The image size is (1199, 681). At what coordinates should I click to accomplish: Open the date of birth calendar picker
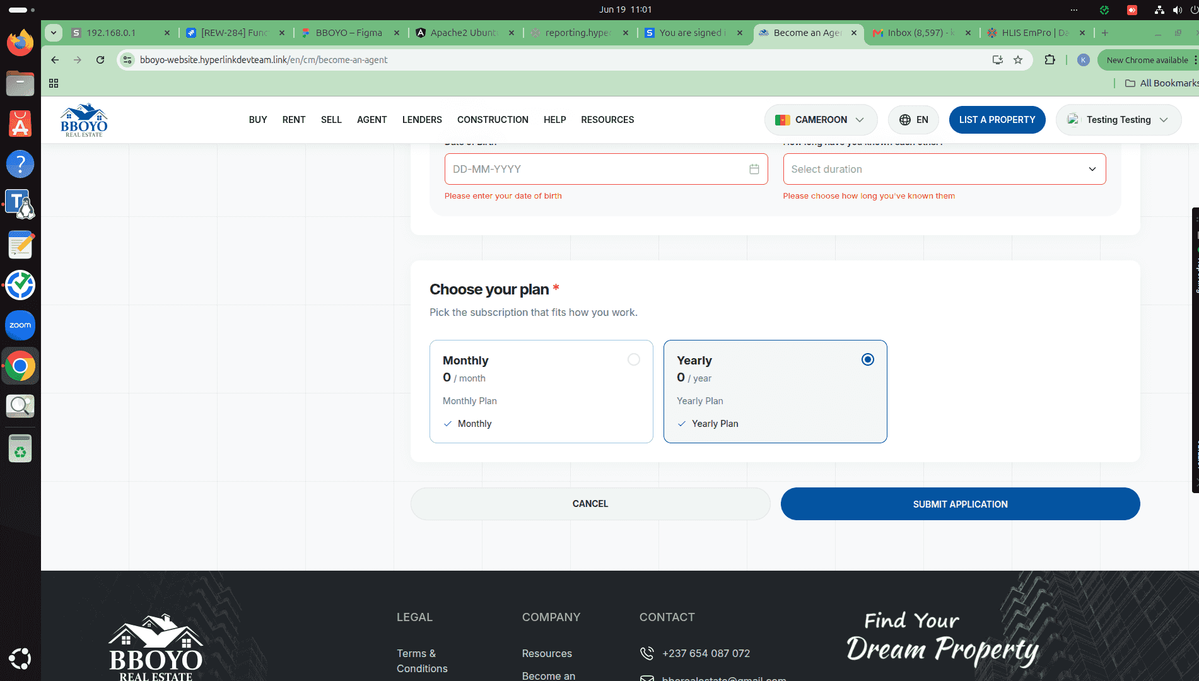(x=754, y=169)
